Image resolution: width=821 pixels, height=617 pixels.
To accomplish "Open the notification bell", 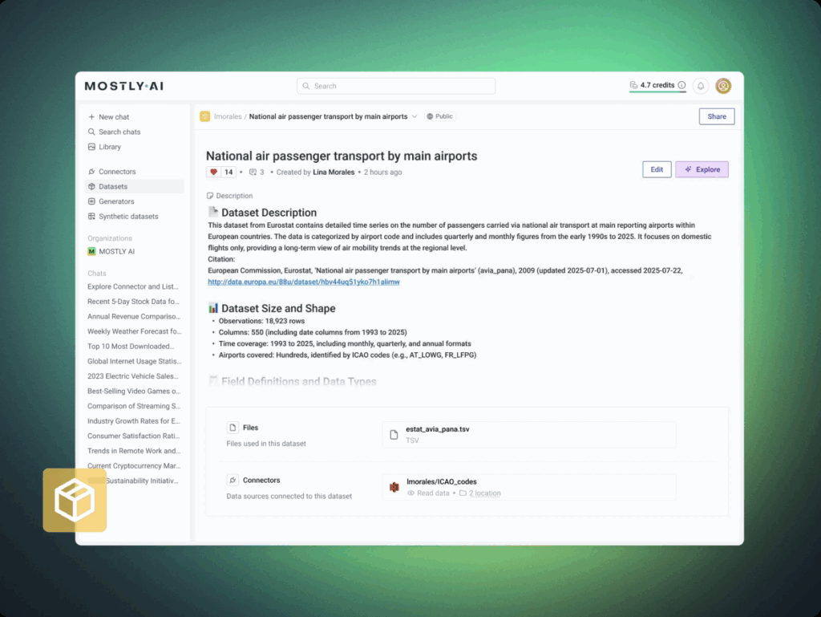I will point(700,85).
